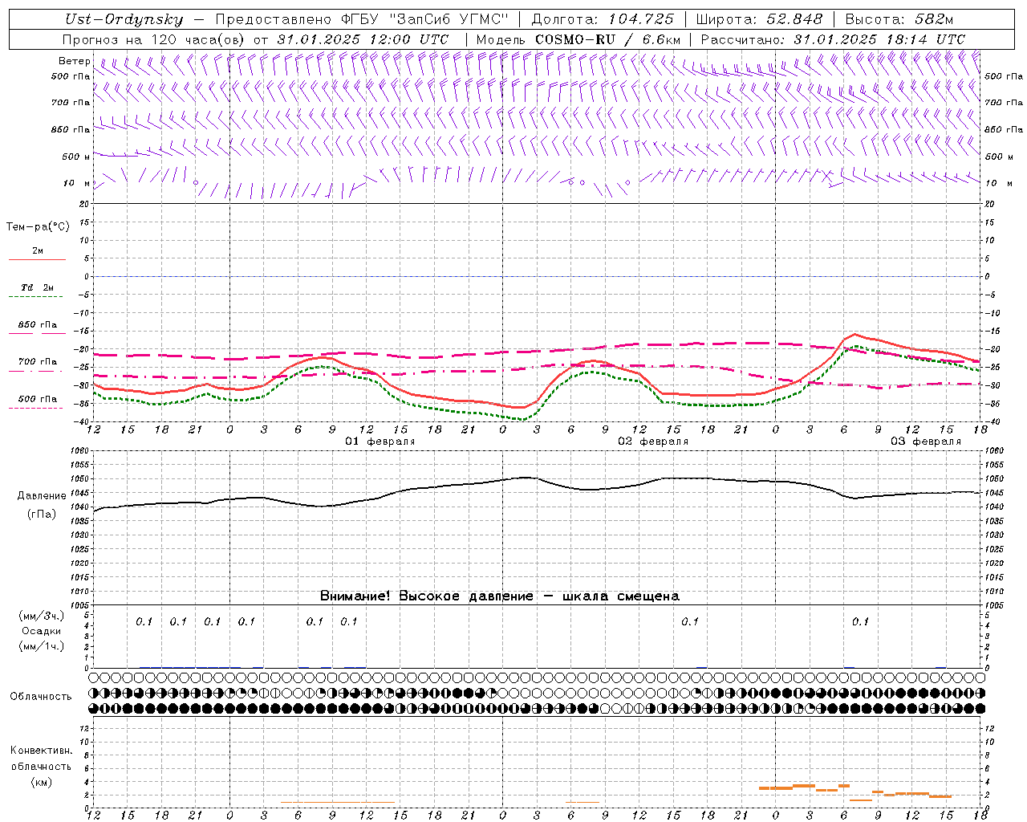This screenshot has width=1027, height=822.
Task: Click the (мм/3ч.) precipitation unit label
Action: tap(42, 616)
